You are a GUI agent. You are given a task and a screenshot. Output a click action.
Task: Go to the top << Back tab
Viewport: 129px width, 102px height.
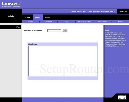(x=27, y=17)
